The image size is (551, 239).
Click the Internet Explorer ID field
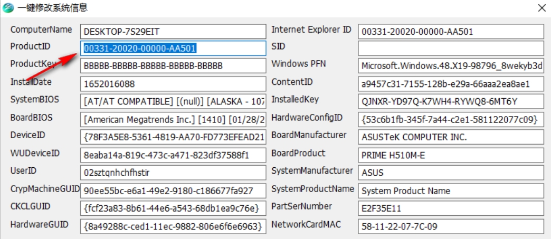(x=450, y=31)
